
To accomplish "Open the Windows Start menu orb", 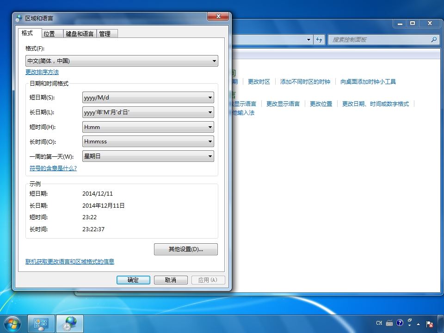I will [x=12, y=324].
